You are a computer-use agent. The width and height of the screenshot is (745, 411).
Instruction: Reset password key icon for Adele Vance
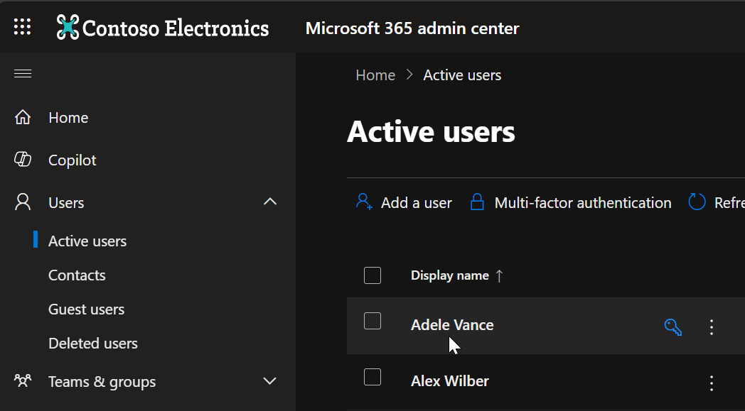coord(672,327)
